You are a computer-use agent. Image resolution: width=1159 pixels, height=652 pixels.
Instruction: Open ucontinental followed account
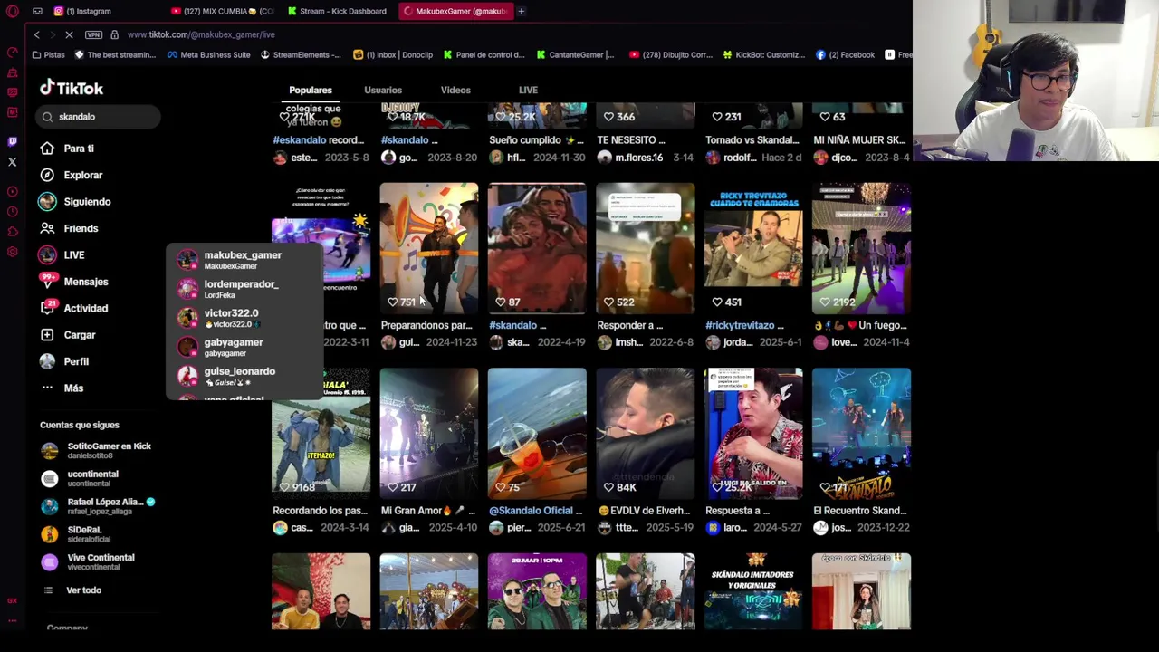coord(81,478)
